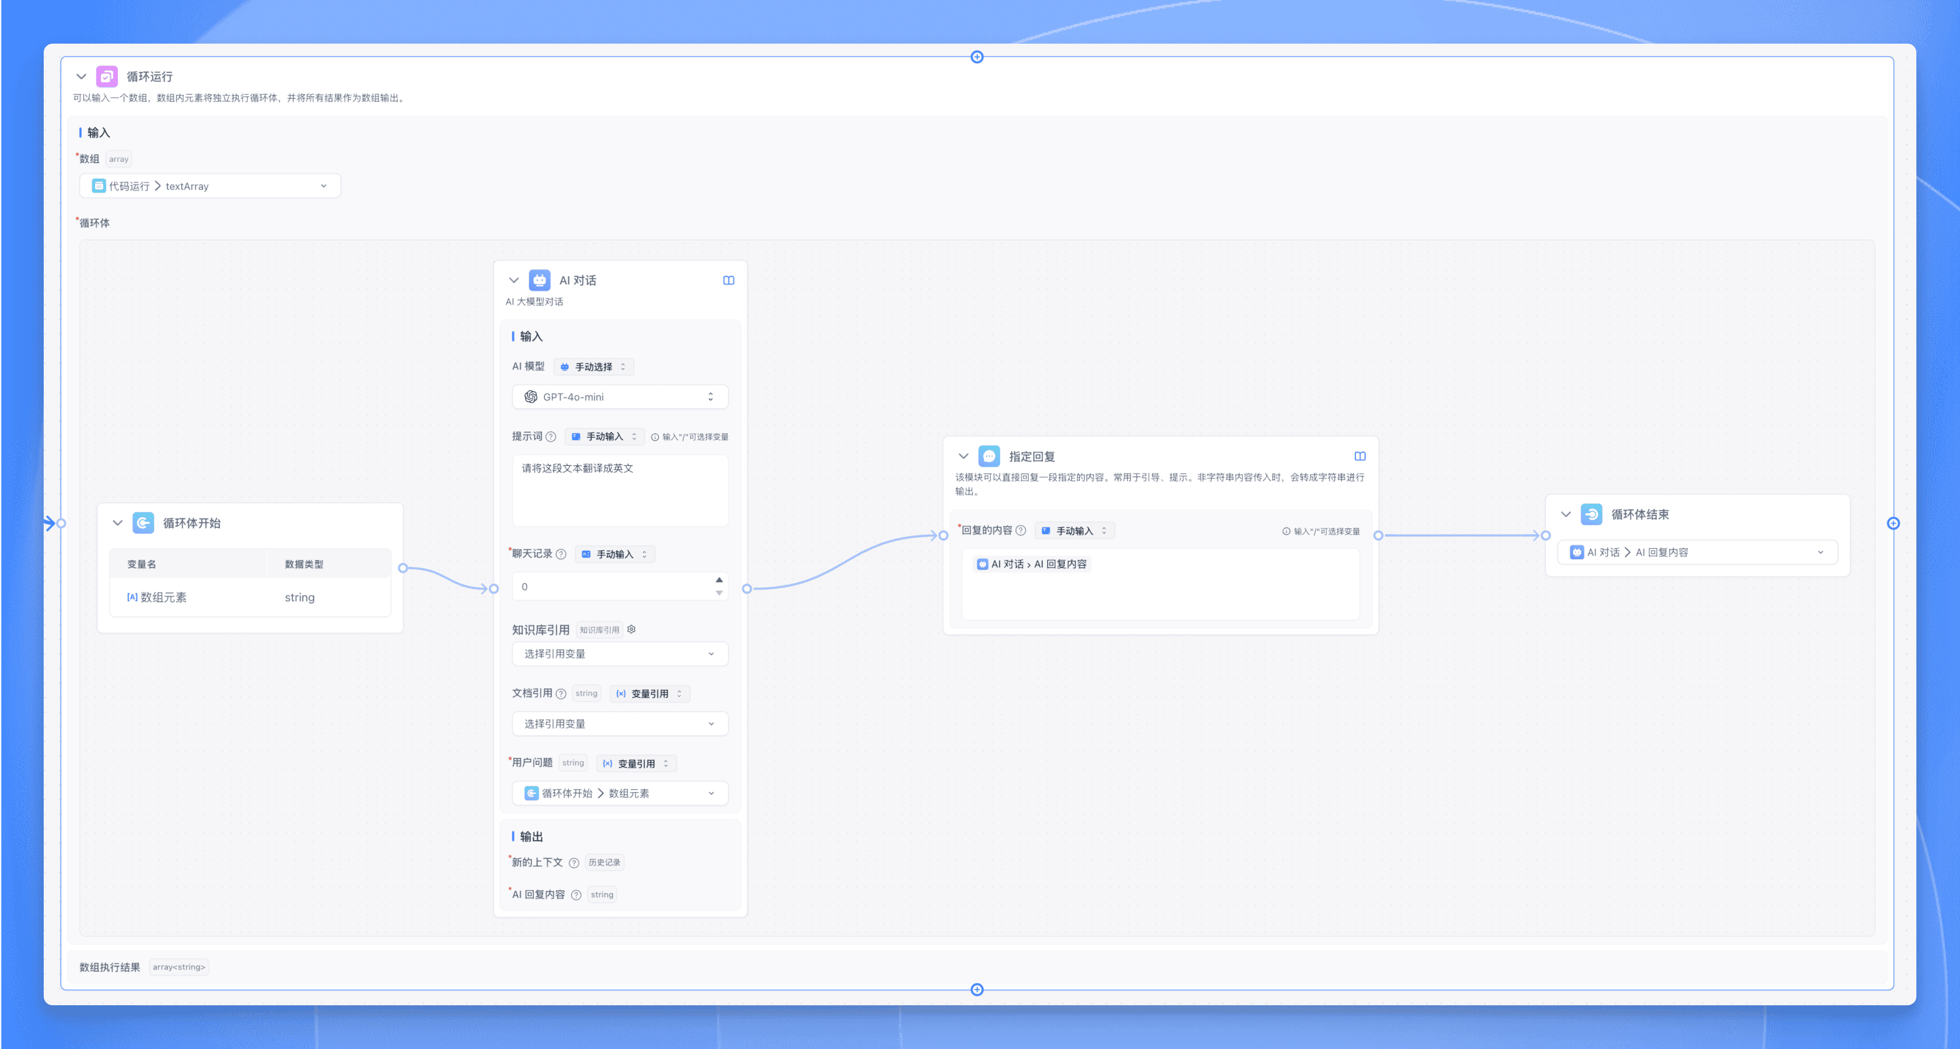
Task: Toggle 提示词 手动输入 mode switcher
Action: coord(604,437)
